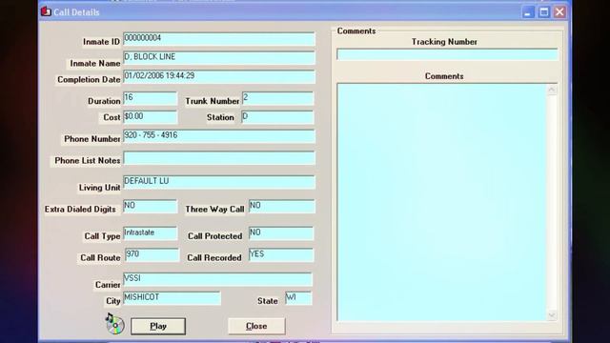The width and height of the screenshot is (610, 343).
Task: Click the Duration field showing 16
Action: coord(151,98)
